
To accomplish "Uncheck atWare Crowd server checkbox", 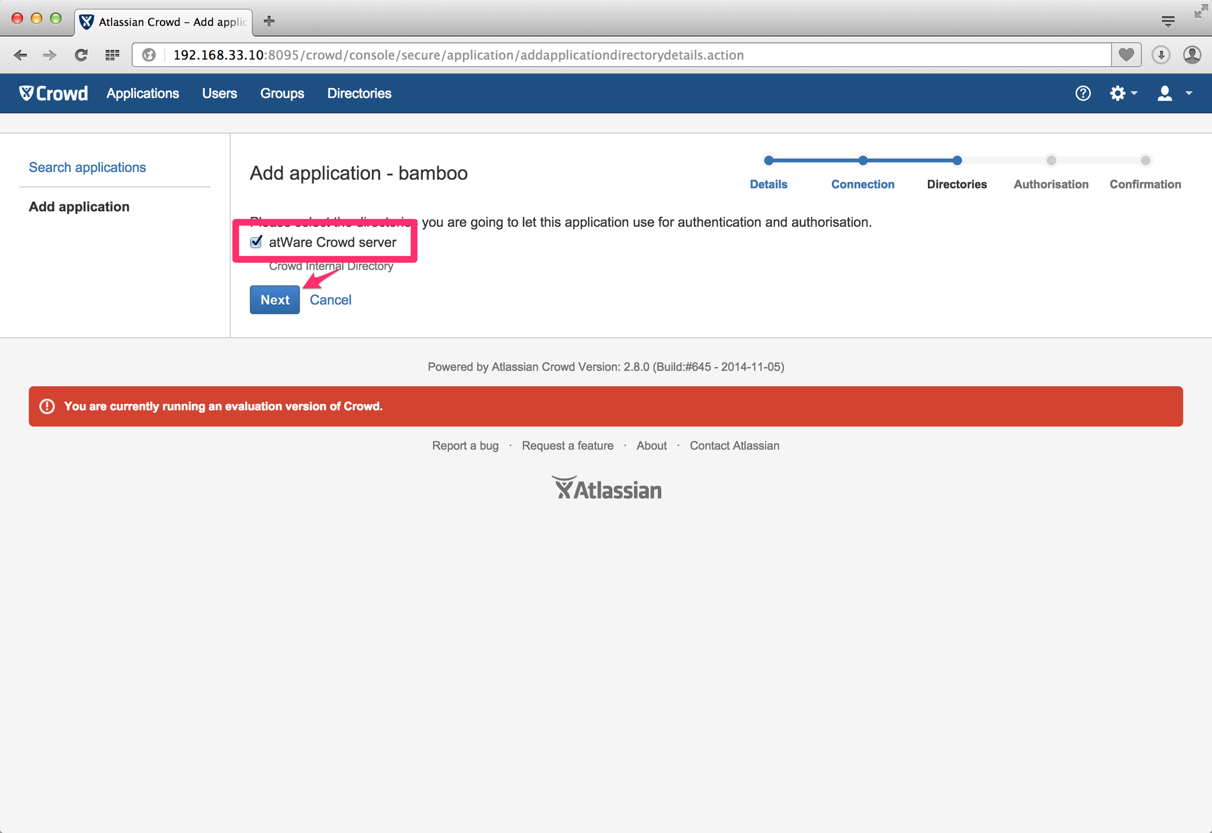I will [x=256, y=242].
